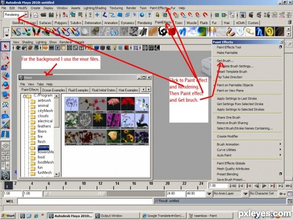
Task: Activate the Paint Selection tool
Action: click(x=5, y=66)
